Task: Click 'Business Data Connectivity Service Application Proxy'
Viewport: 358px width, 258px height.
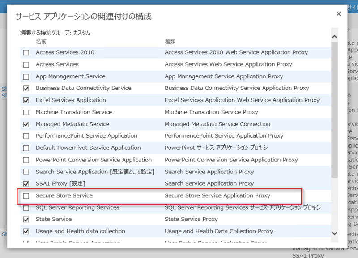Action: (x=237, y=88)
